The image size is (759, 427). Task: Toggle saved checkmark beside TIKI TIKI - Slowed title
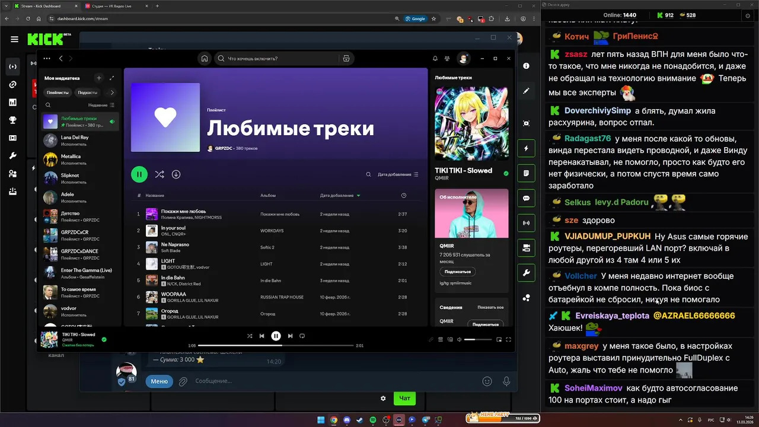tap(506, 173)
